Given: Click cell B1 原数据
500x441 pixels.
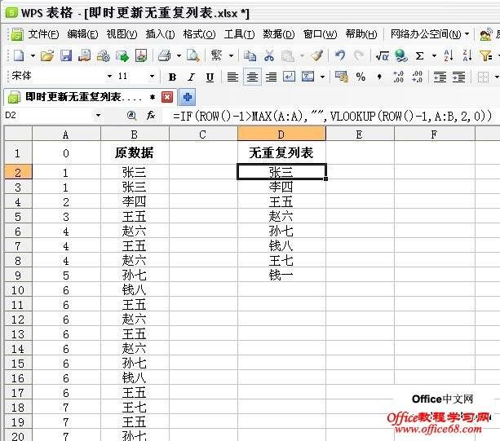Looking at the screenshot, I should coord(135,152).
